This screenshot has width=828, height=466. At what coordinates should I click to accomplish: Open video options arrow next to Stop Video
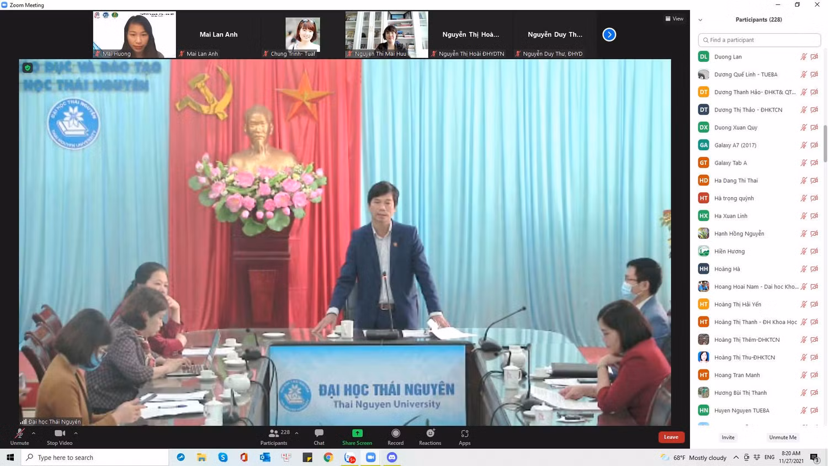click(x=76, y=433)
